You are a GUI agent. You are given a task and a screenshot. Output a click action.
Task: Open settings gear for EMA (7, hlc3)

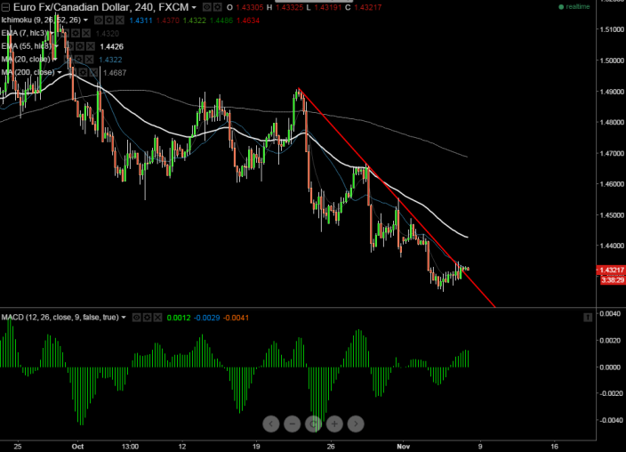pos(76,33)
